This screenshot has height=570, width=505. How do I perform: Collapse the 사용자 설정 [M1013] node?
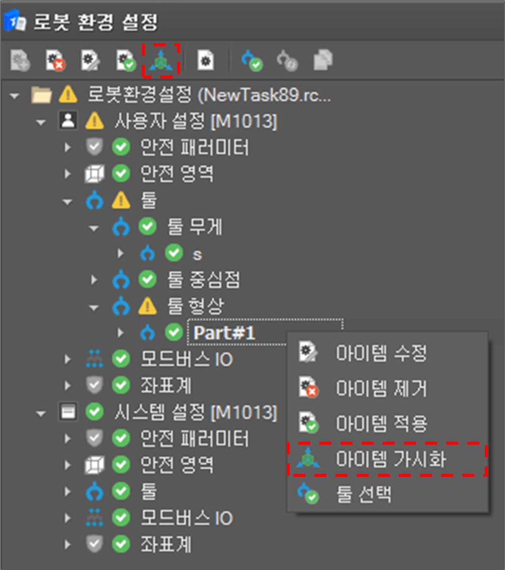41,121
